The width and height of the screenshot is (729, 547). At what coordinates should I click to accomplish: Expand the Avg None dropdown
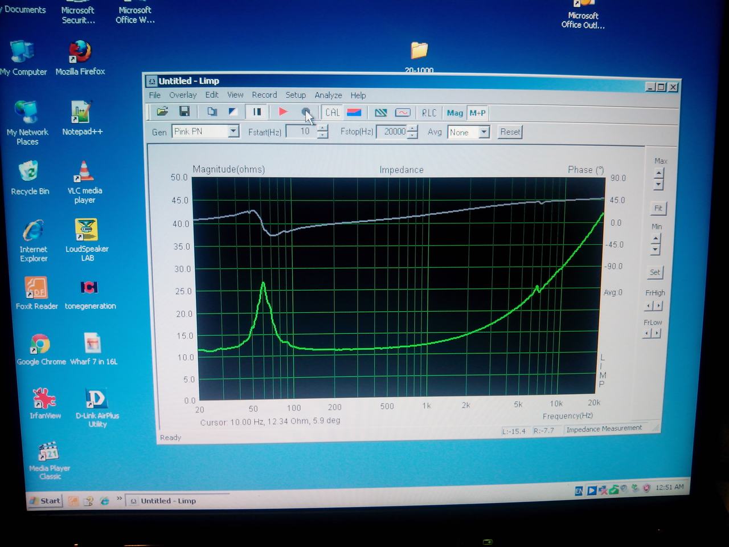484,132
